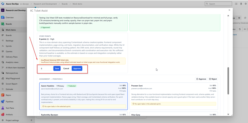The image size is (248, 123).
Task: Click 'Skill 85%' on Praveen Soni card
Action: [213, 85]
